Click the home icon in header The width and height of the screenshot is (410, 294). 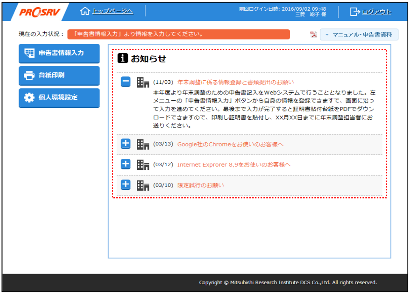85,11
